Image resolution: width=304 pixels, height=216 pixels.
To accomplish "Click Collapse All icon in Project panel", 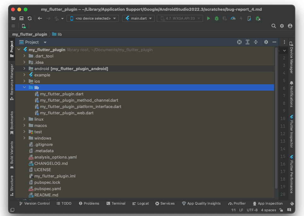I will tap(256, 42).
